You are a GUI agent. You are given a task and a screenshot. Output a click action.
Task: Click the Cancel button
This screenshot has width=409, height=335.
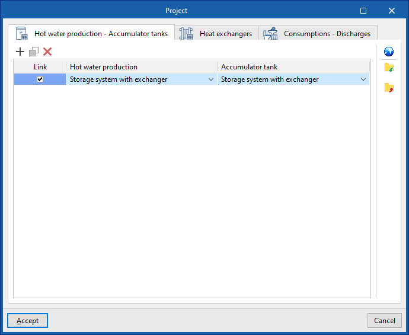coord(385,320)
